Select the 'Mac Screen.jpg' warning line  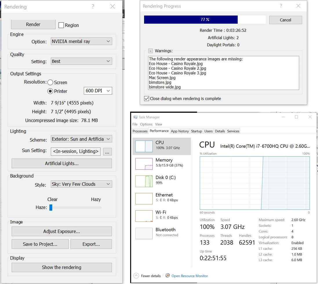pyautogui.click(x=162, y=78)
